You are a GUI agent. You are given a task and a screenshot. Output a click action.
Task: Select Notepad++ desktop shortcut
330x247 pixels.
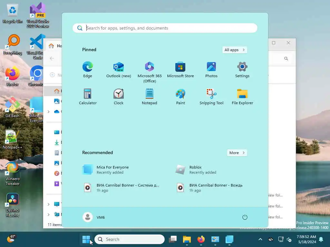[13, 140]
